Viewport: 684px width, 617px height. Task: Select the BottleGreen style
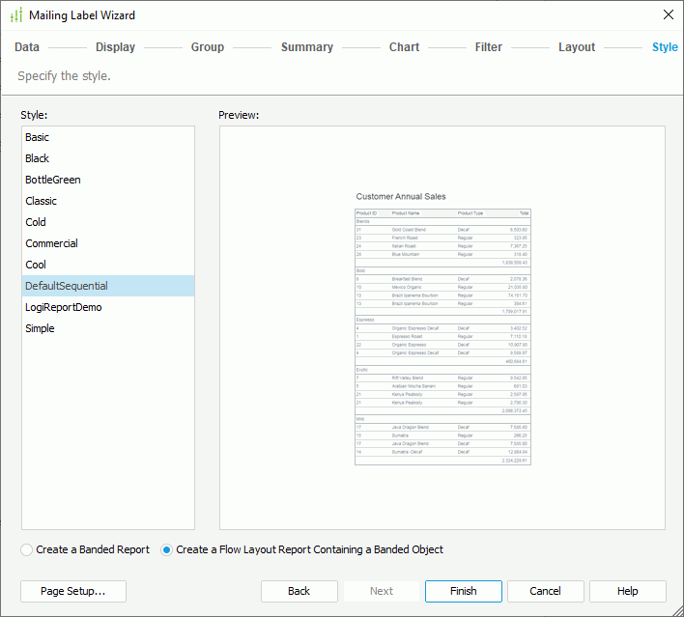click(x=53, y=180)
